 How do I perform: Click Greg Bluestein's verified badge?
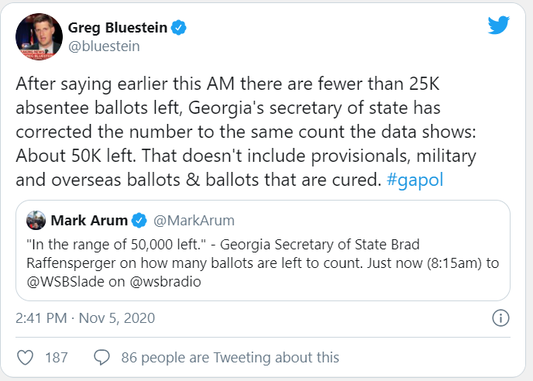pyautogui.click(x=178, y=28)
